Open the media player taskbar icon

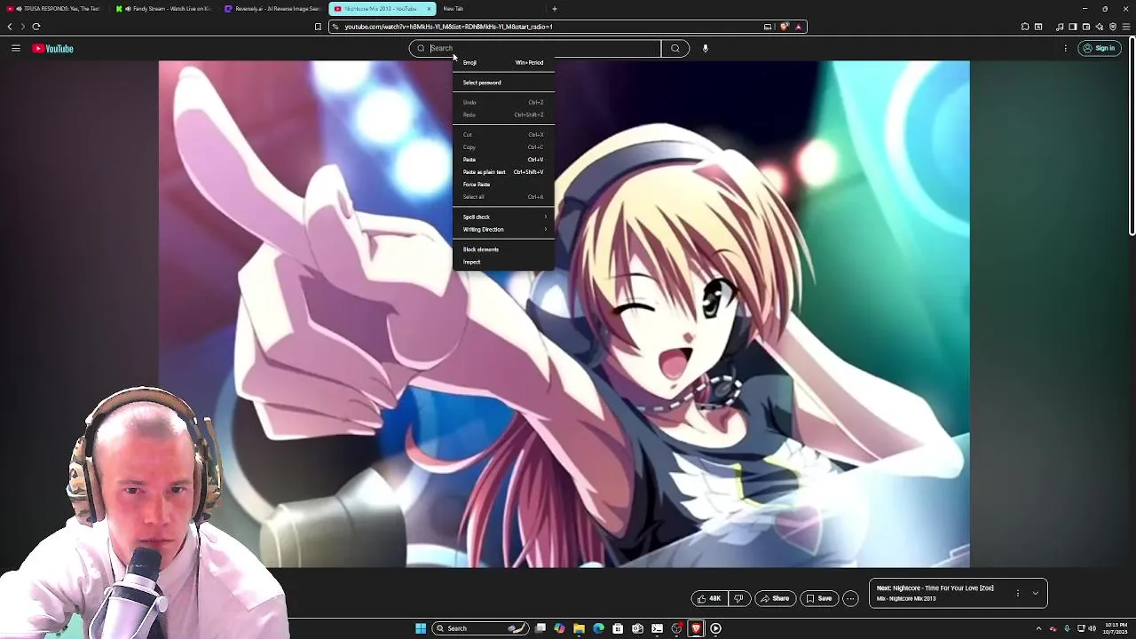(x=715, y=628)
